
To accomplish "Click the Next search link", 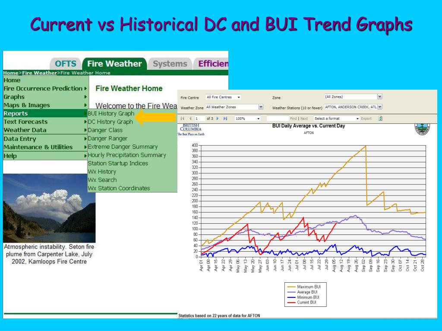I will [304, 119].
